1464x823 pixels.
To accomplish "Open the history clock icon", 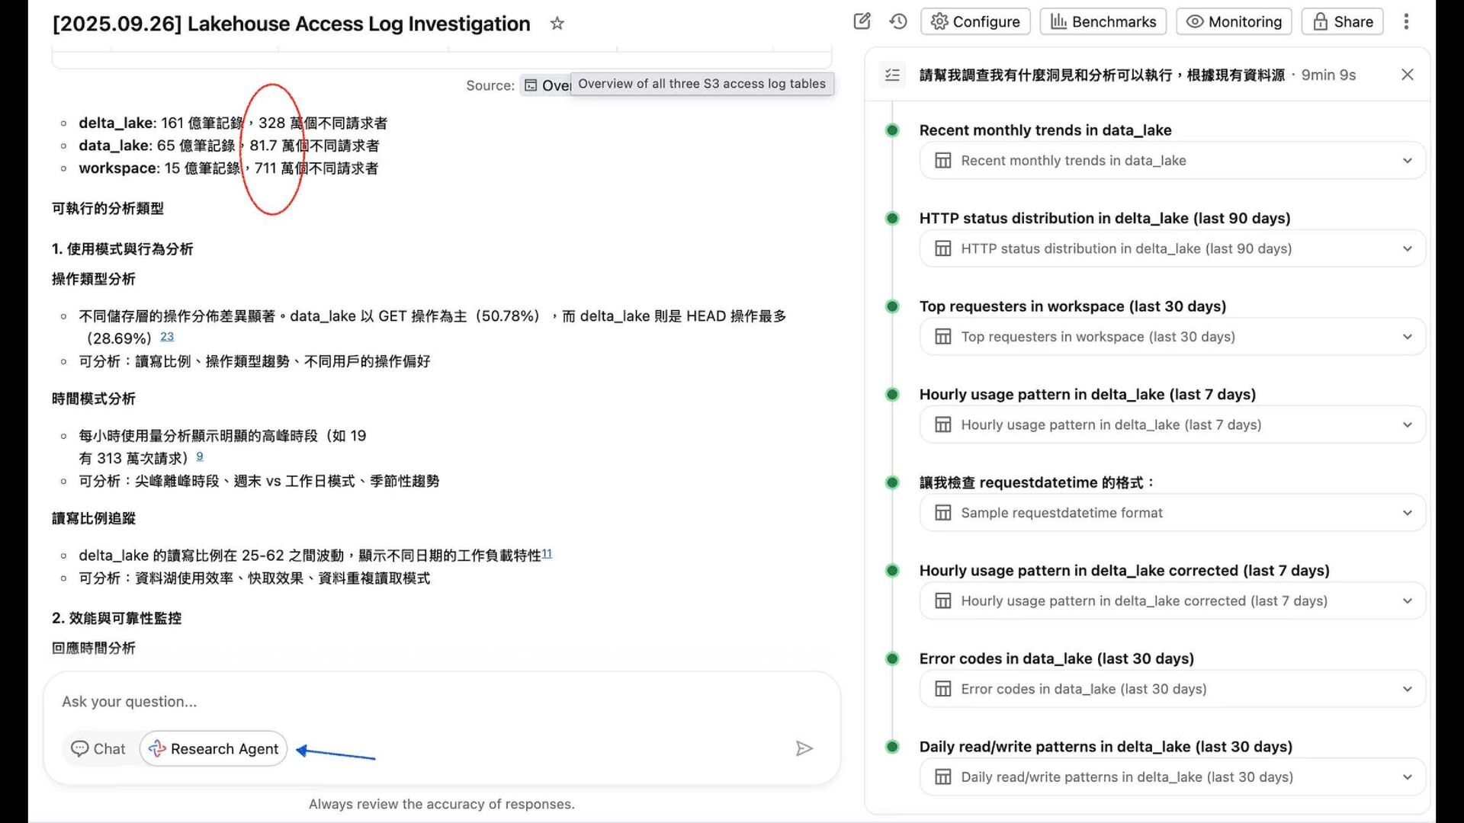I will coord(898,21).
